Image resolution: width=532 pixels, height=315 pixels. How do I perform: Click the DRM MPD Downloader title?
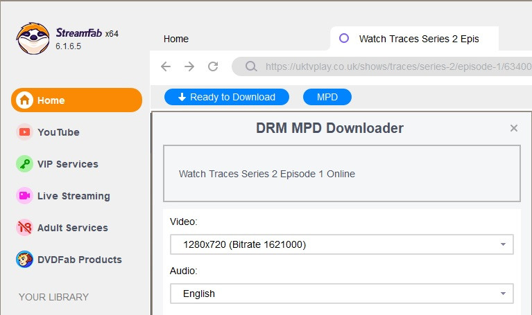point(329,128)
